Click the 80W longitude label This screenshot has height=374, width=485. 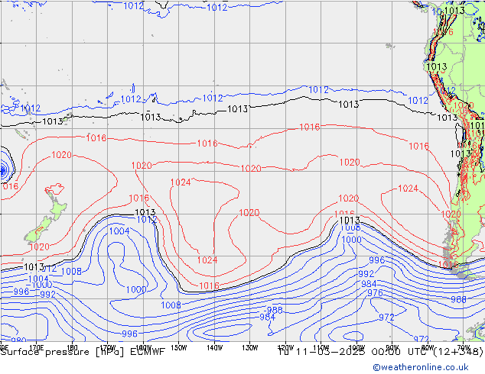428,348
